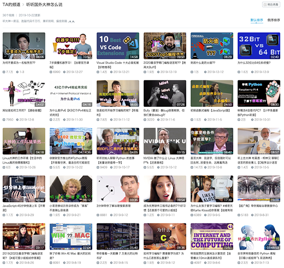Click play count icon beside 14.7万
This screenshot has width=284, height=268.
[x=192, y=168]
